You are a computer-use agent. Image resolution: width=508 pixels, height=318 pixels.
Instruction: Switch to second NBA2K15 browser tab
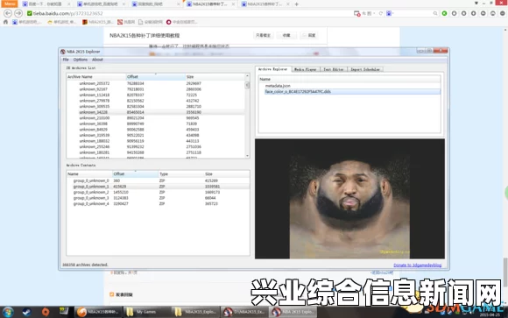click(265, 4)
